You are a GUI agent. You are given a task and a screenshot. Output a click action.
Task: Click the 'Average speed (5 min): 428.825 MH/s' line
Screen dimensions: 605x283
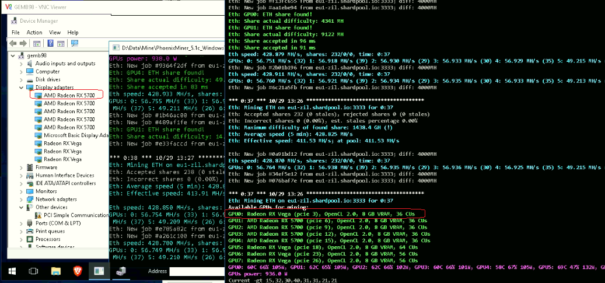(x=291, y=134)
